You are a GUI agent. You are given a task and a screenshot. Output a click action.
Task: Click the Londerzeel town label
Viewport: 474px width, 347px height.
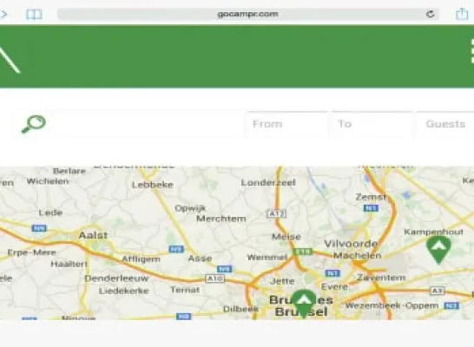tap(268, 183)
